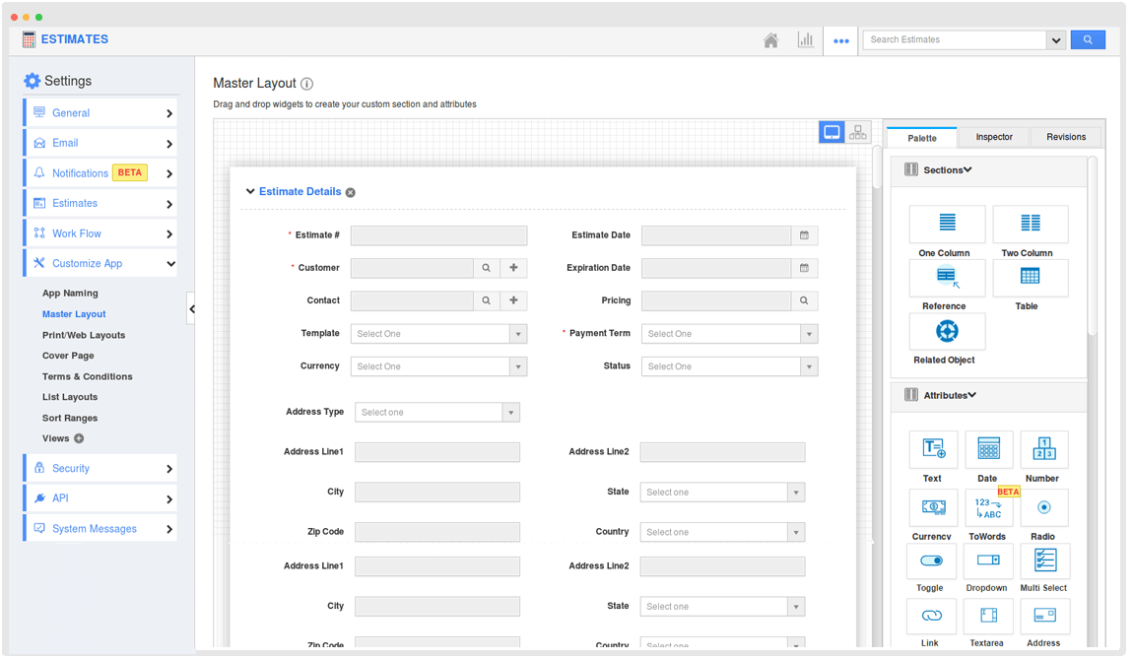
Task: Open List Layouts settings
Action: 70,396
